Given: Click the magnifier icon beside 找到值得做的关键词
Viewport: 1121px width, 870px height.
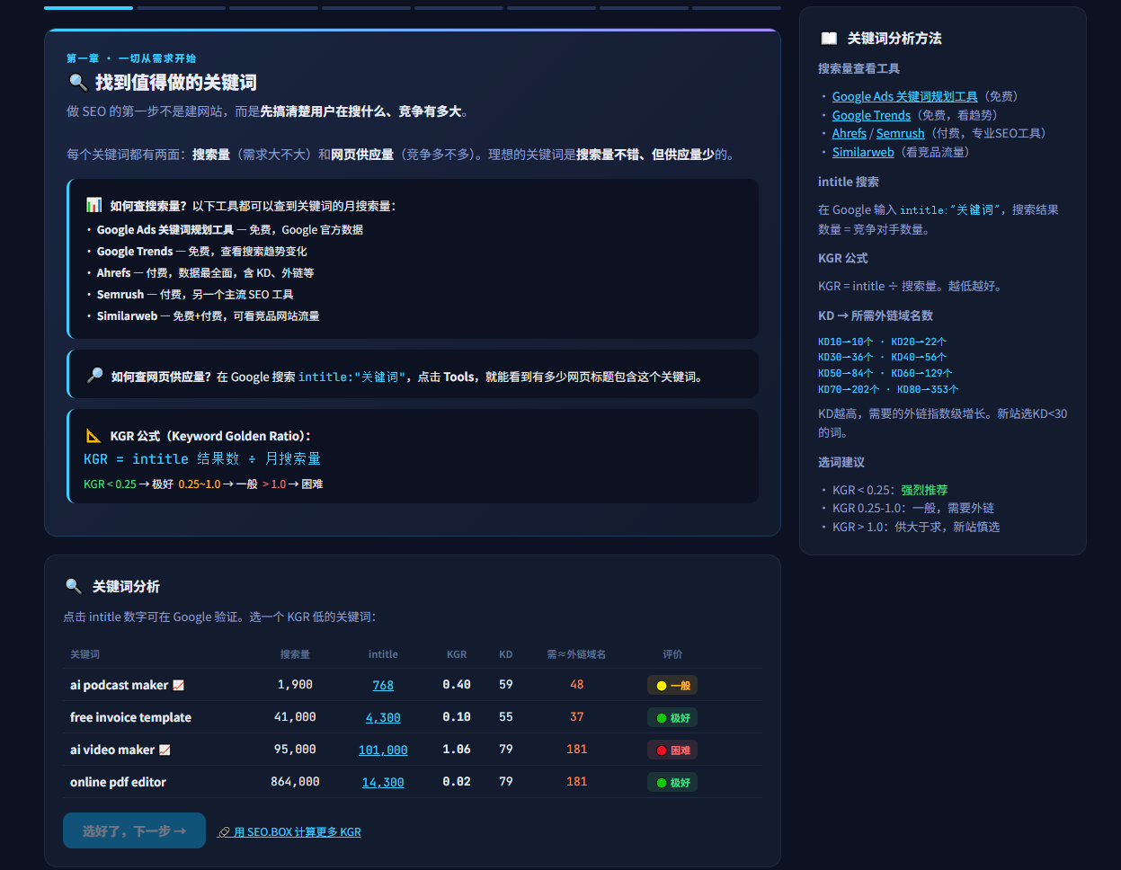Looking at the screenshot, I should (77, 83).
